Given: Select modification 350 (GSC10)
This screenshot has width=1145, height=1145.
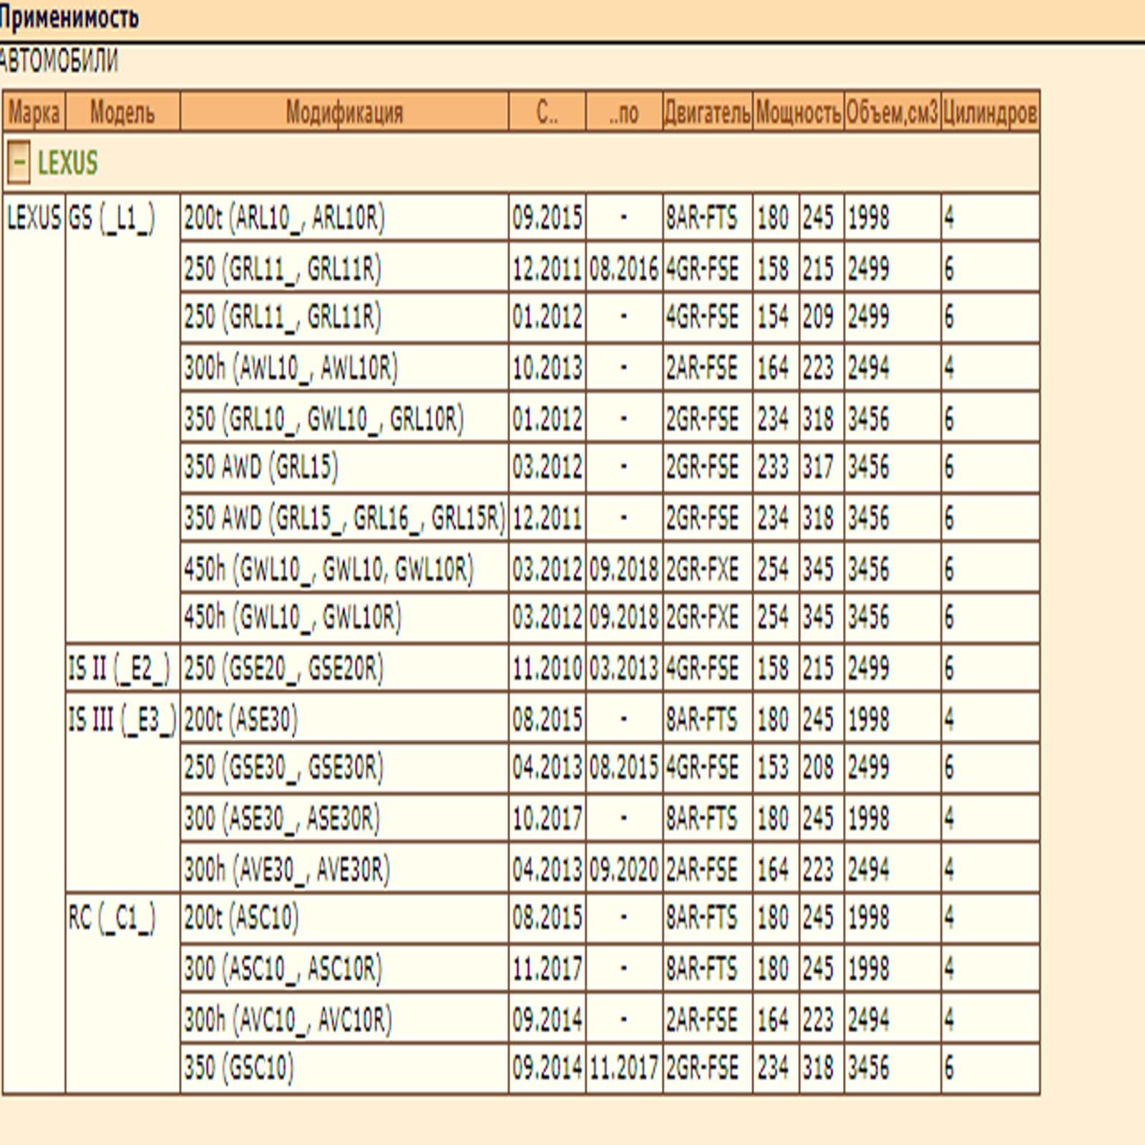Looking at the screenshot, I should [239, 1068].
